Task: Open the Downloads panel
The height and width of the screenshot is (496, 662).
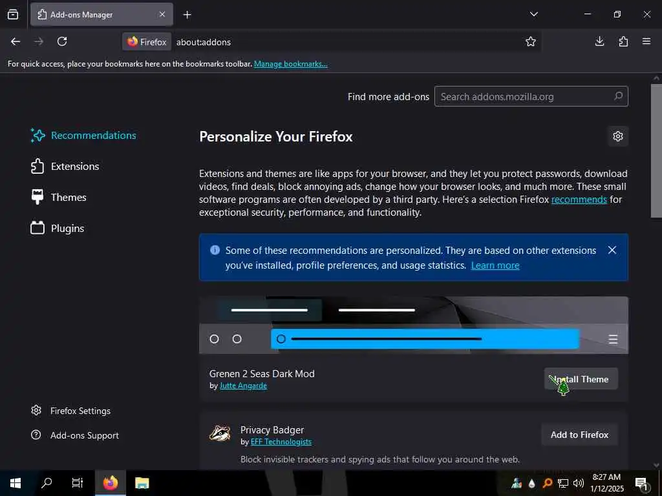Action: [x=599, y=41]
